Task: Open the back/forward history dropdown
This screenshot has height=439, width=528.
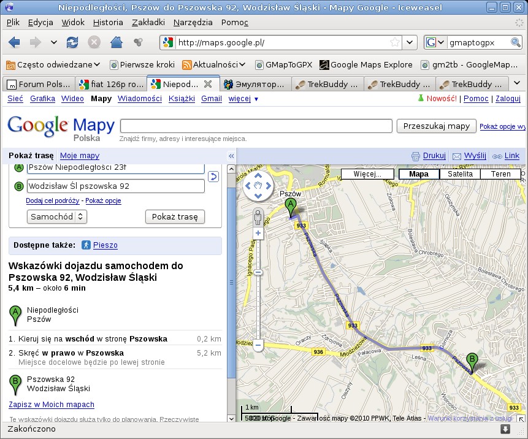Action: coord(53,42)
